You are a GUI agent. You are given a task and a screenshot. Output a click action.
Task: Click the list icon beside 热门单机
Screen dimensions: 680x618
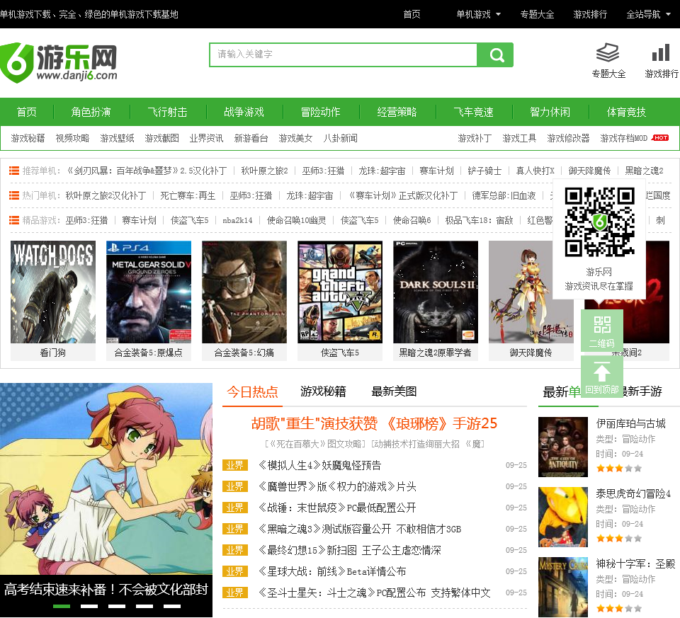click(x=14, y=195)
